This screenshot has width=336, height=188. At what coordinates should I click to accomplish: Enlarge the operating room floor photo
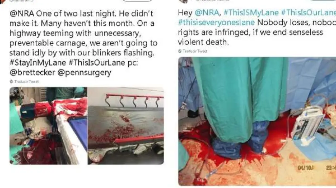pyautogui.click(x=257, y=121)
